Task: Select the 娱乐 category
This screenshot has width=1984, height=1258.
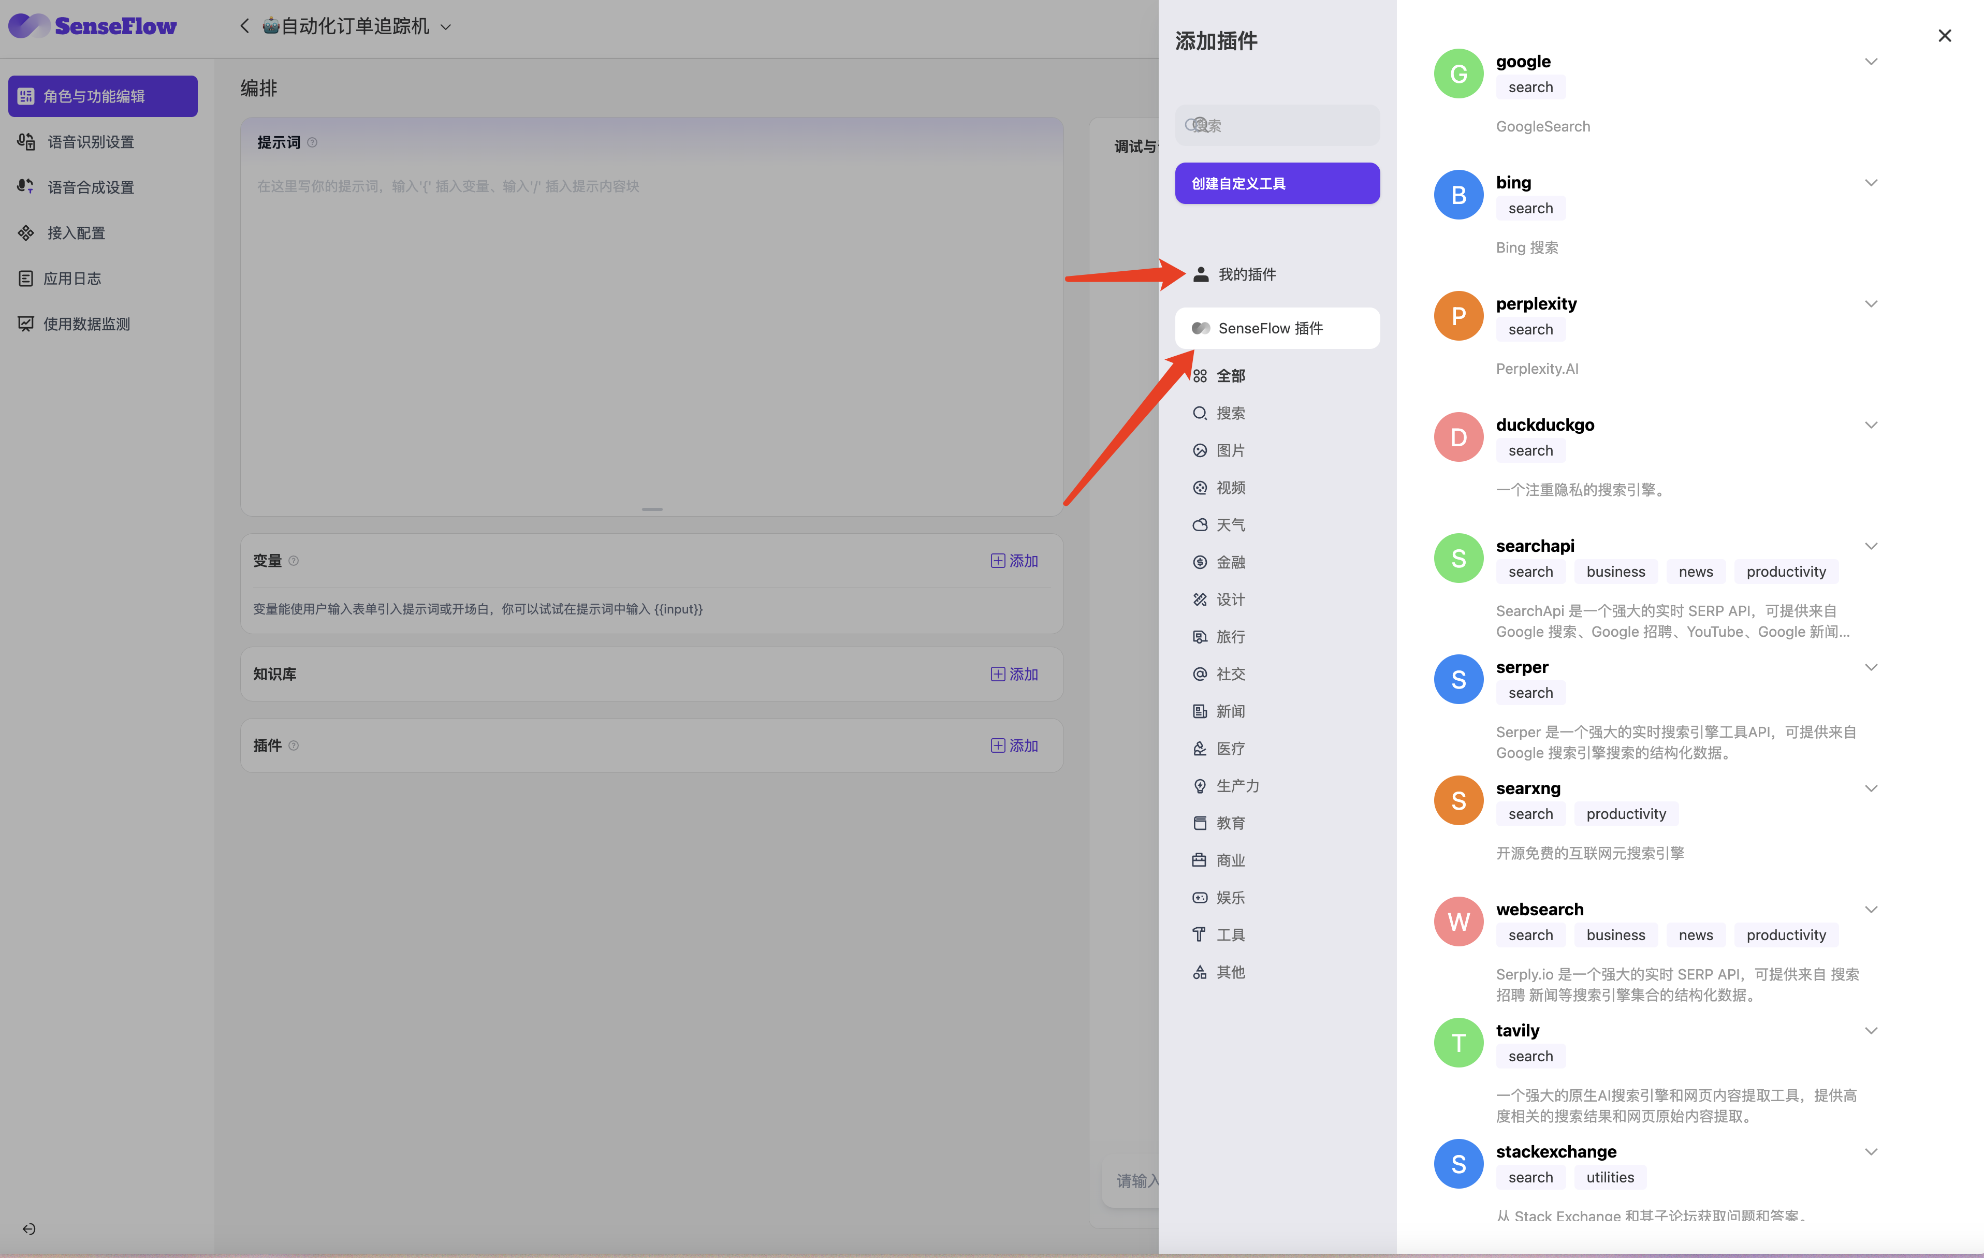Action: click(x=1219, y=898)
